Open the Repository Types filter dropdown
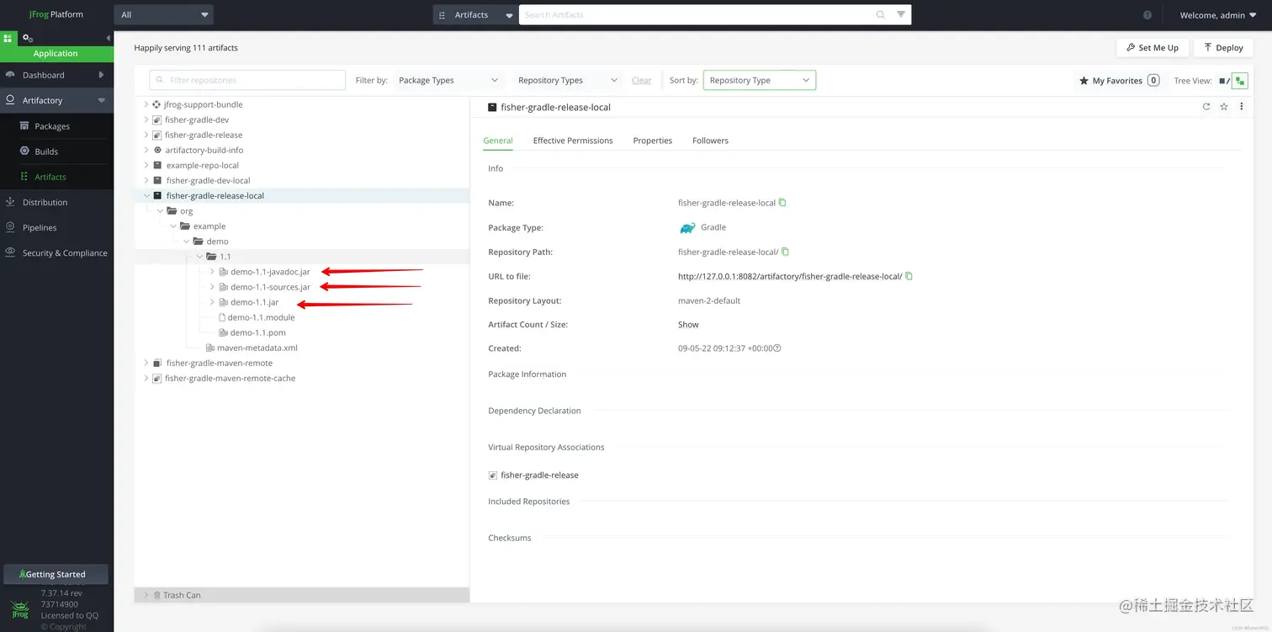Viewport: 1272px width, 632px height. pyautogui.click(x=569, y=81)
